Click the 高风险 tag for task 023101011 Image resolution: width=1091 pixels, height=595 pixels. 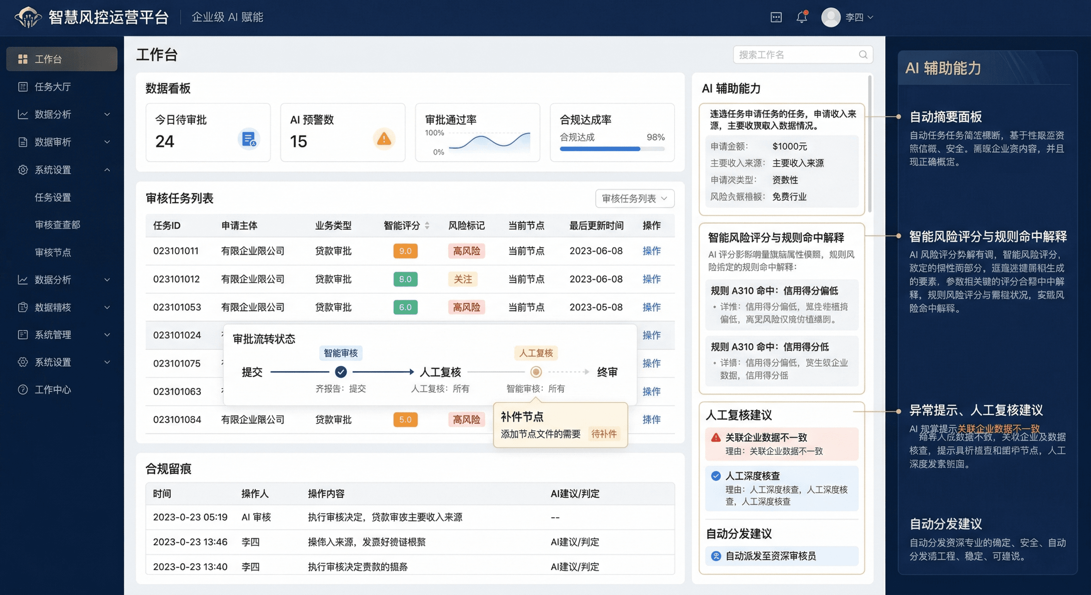click(466, 251)
